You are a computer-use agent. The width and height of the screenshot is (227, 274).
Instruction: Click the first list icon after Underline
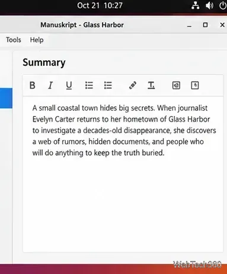[x=89, y=85]
